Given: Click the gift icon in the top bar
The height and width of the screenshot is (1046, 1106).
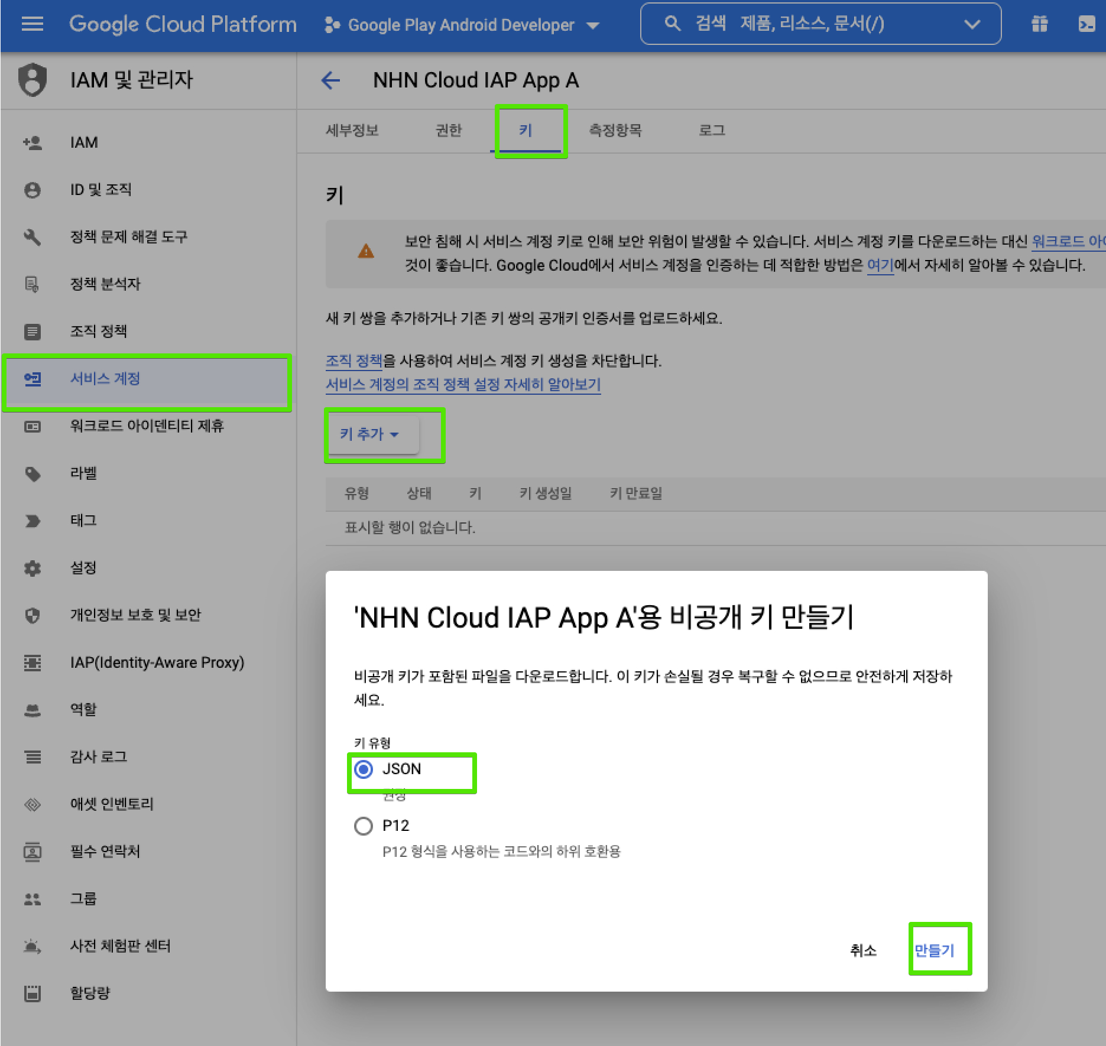Looking at the screenshot, I should [x=1039, y=24].
